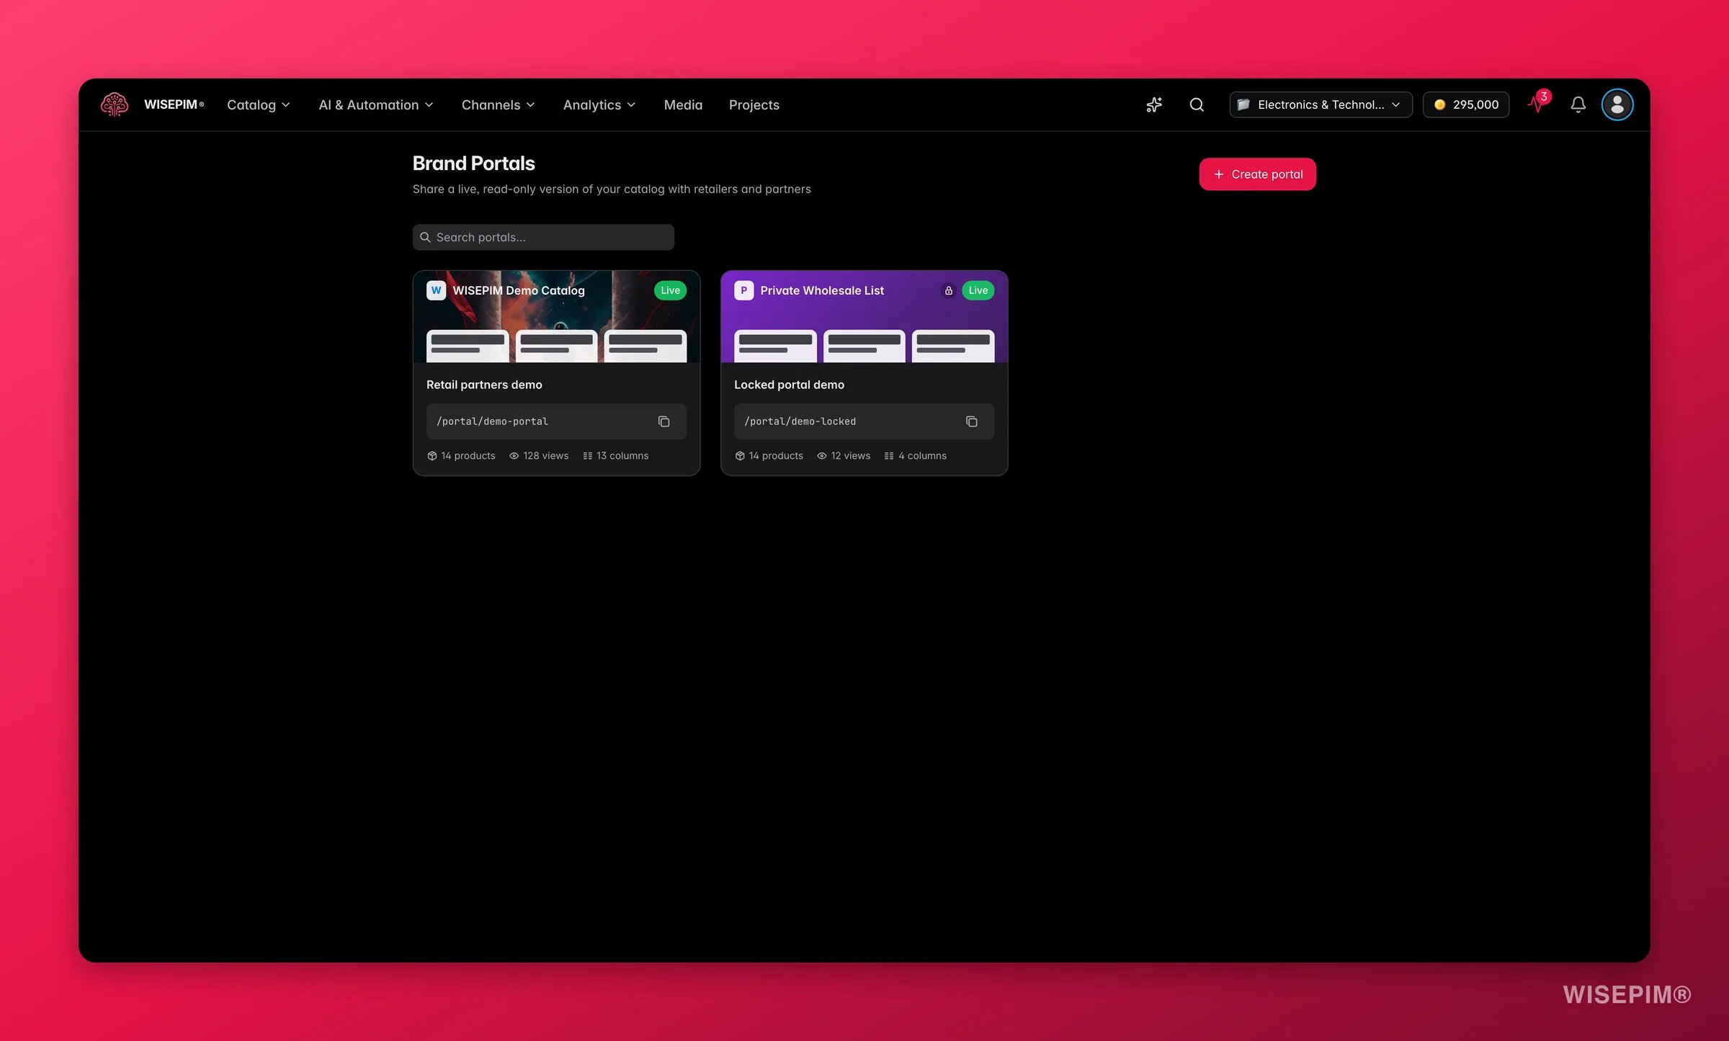Click the P badge on Private Wholesale List
This screenshot has width=1729, height=1041.
point(743,290)
